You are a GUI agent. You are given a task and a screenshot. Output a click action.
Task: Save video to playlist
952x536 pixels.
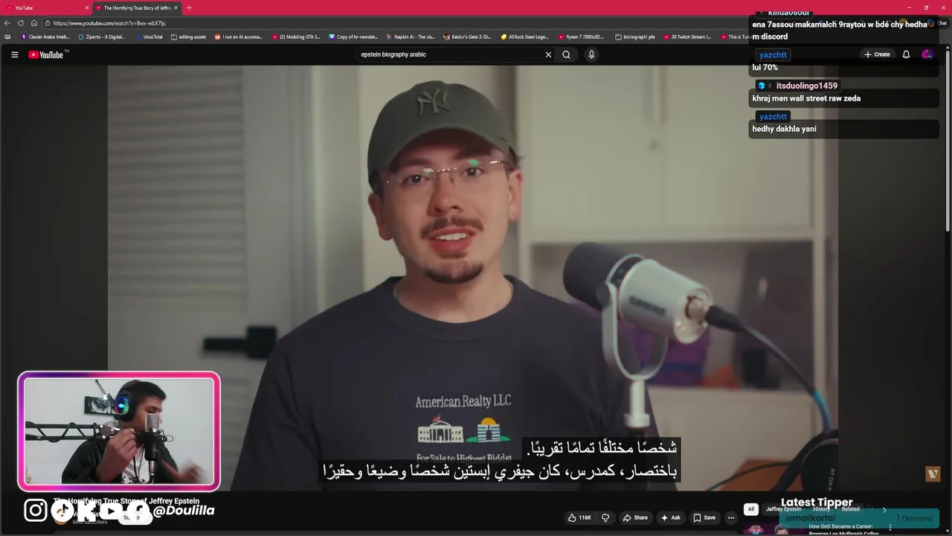tap(704, 517)
